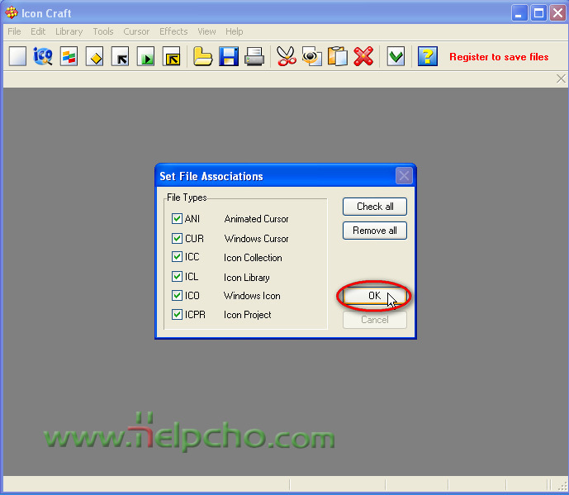The height and width of the screenshot is (495, 569).
Task: Paste using the clipboard icon
Action: click(x=338, y=57)
